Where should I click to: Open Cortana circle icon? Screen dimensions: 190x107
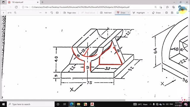(58, 104)
